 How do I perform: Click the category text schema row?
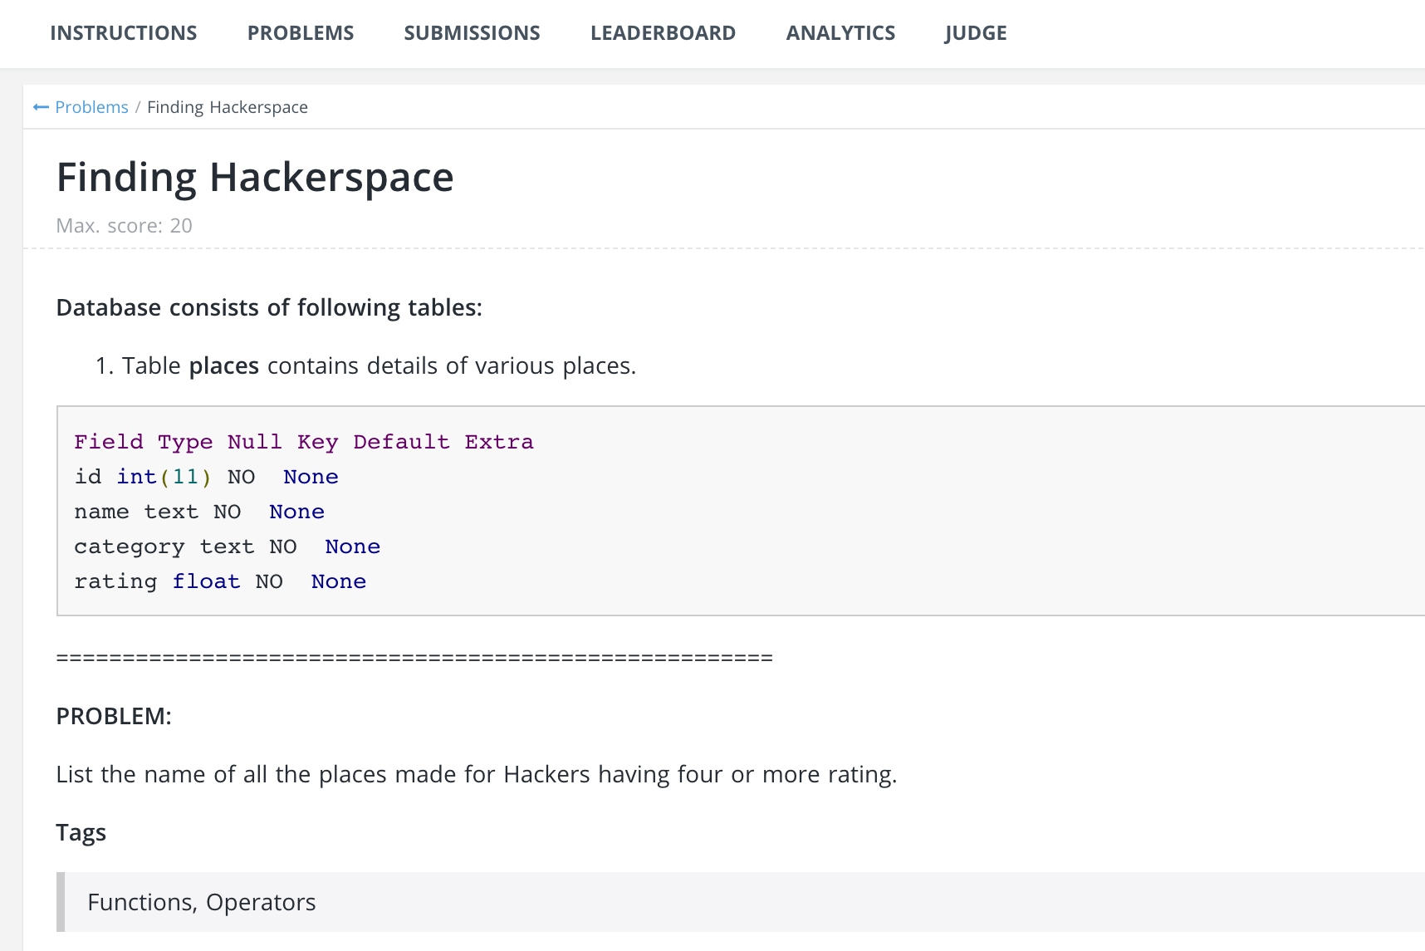coord(227,547)
